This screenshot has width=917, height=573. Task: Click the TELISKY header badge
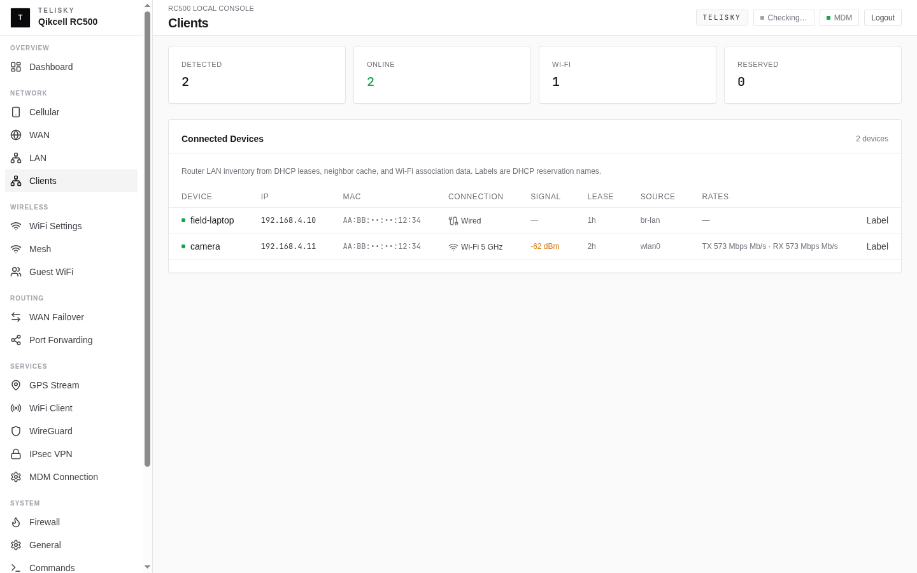pos(722,18)
